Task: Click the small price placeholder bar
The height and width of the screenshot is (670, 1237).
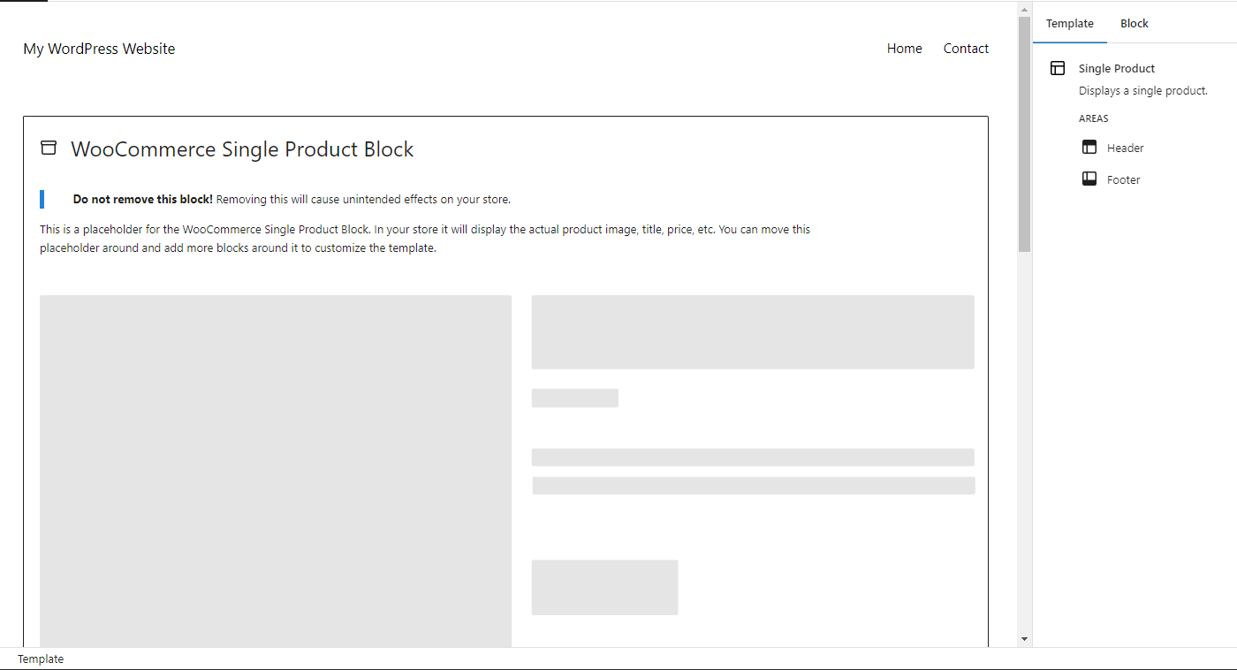Action: click(575, 398)
